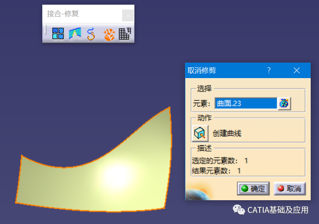Select the Curve Smooth tool icon

[91, 34]
